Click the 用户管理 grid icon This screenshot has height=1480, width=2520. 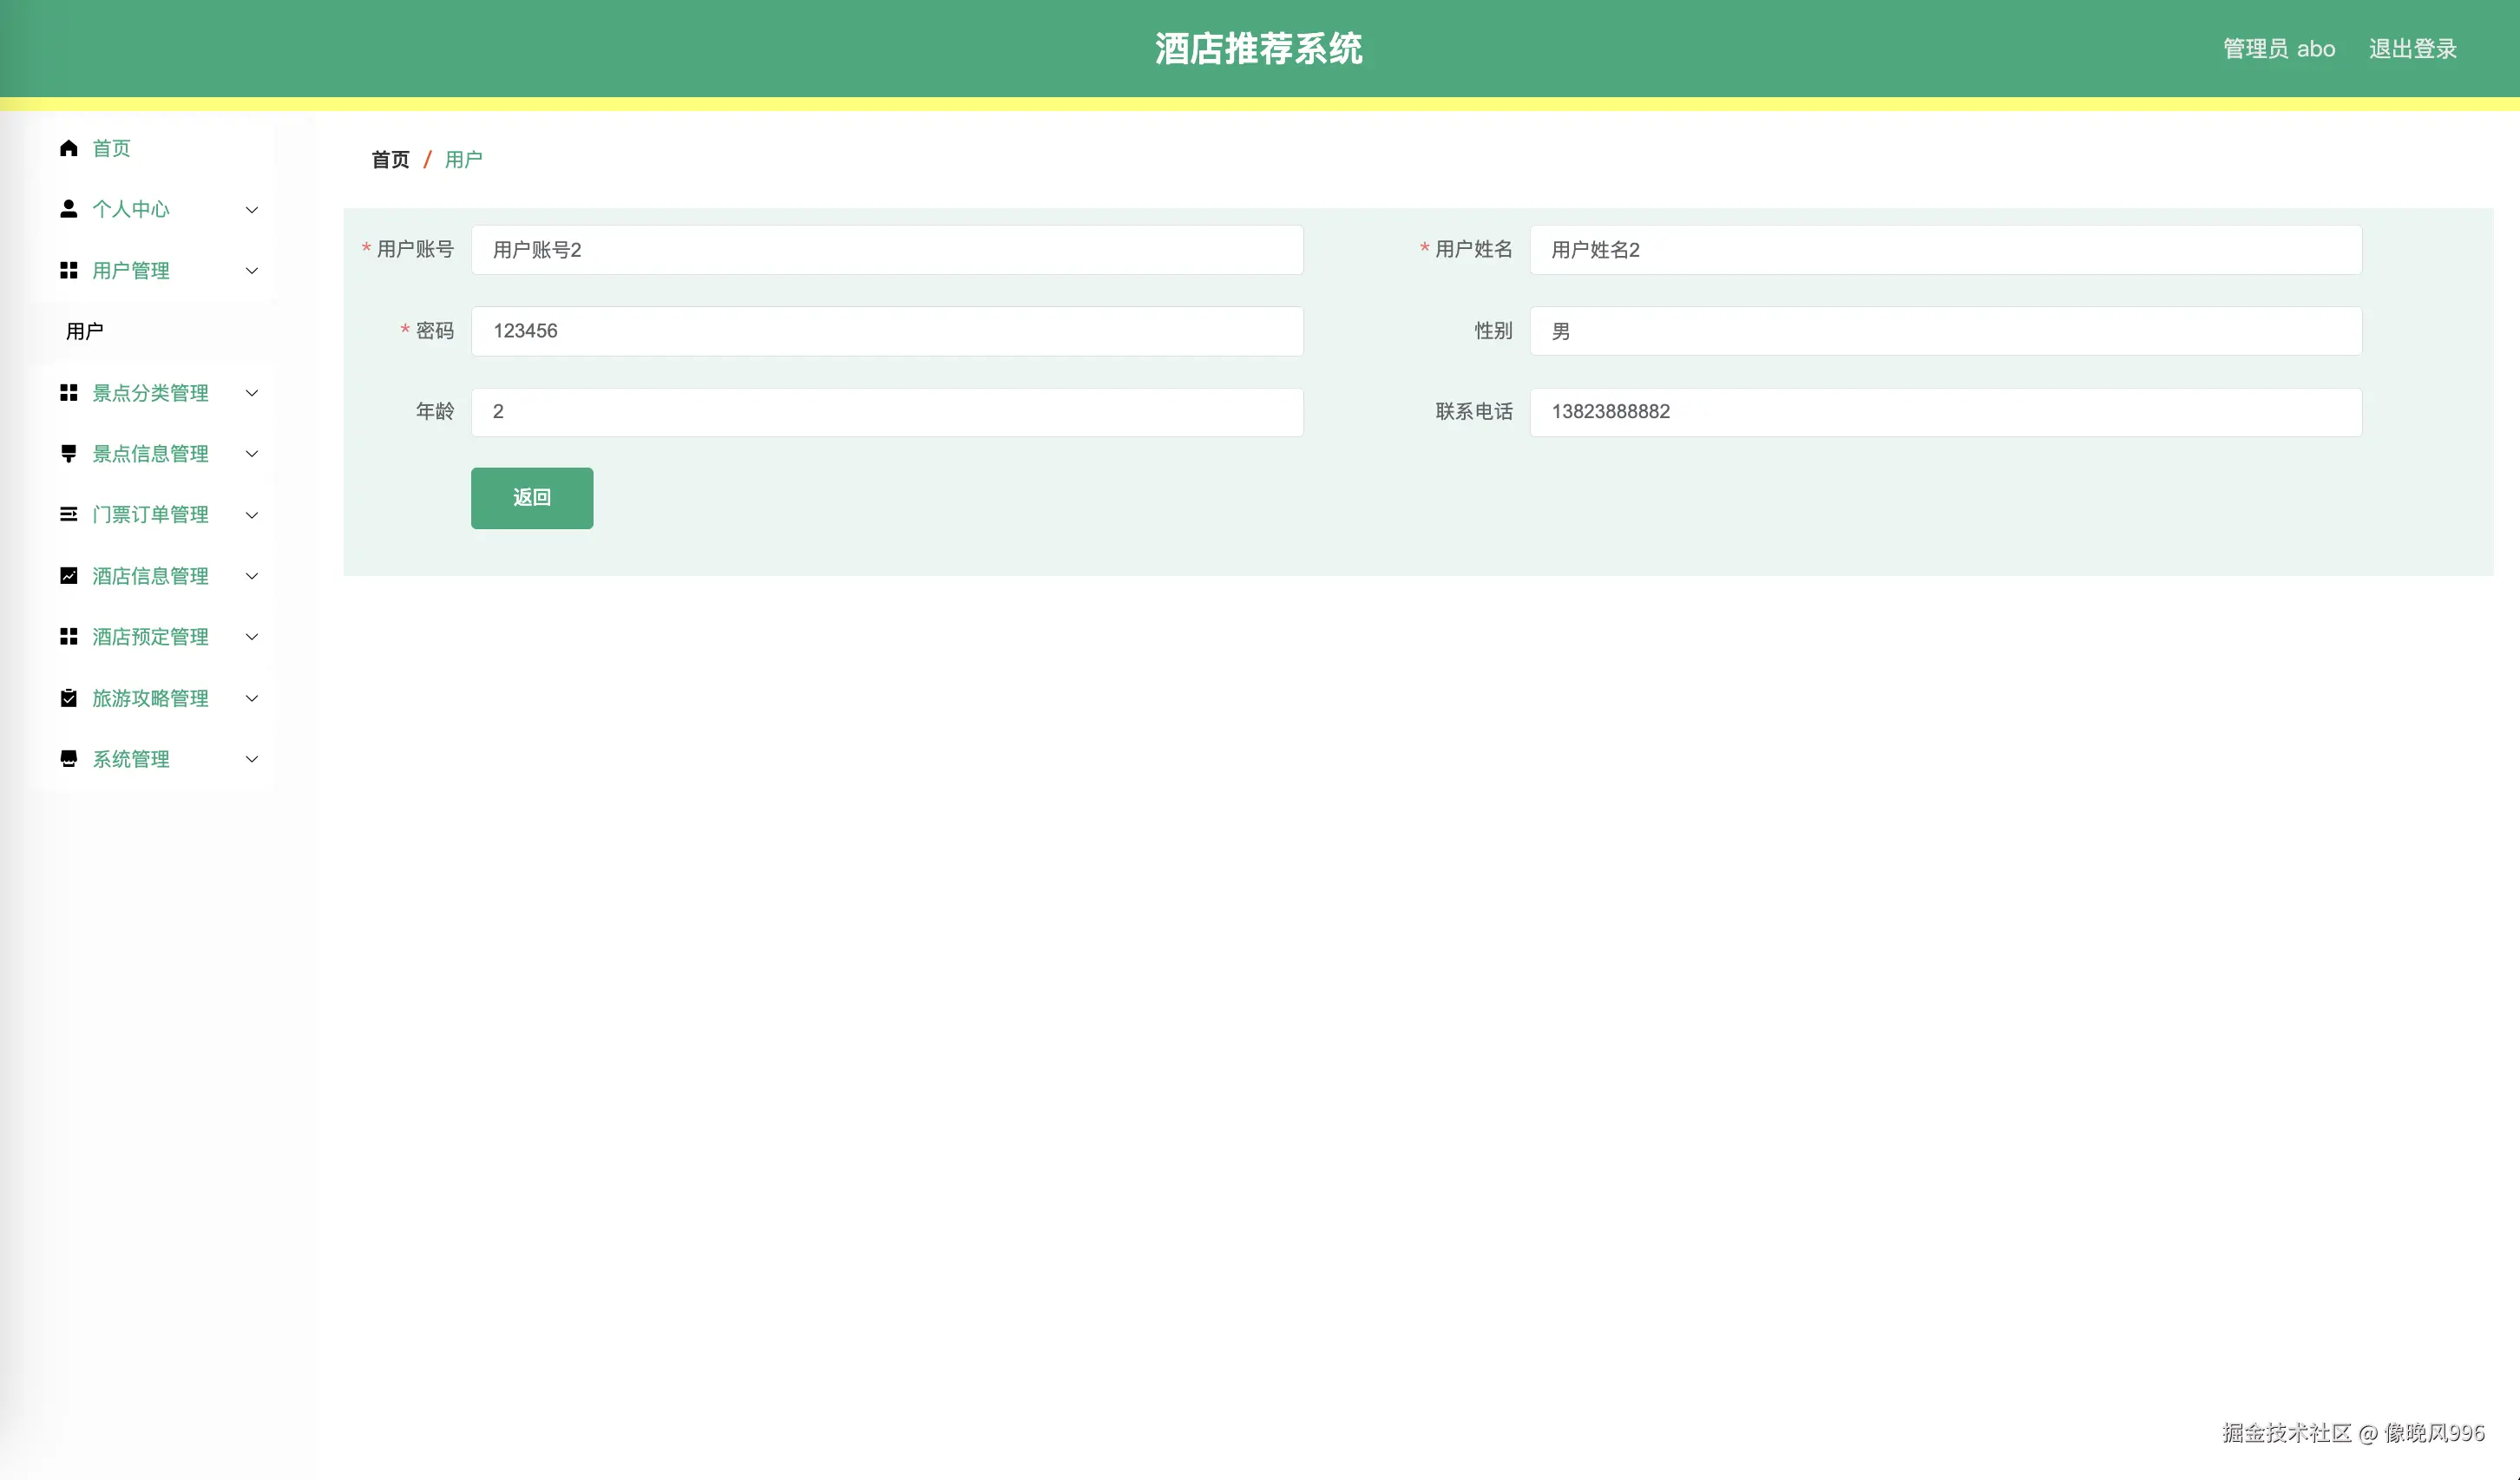pos(68,270)
